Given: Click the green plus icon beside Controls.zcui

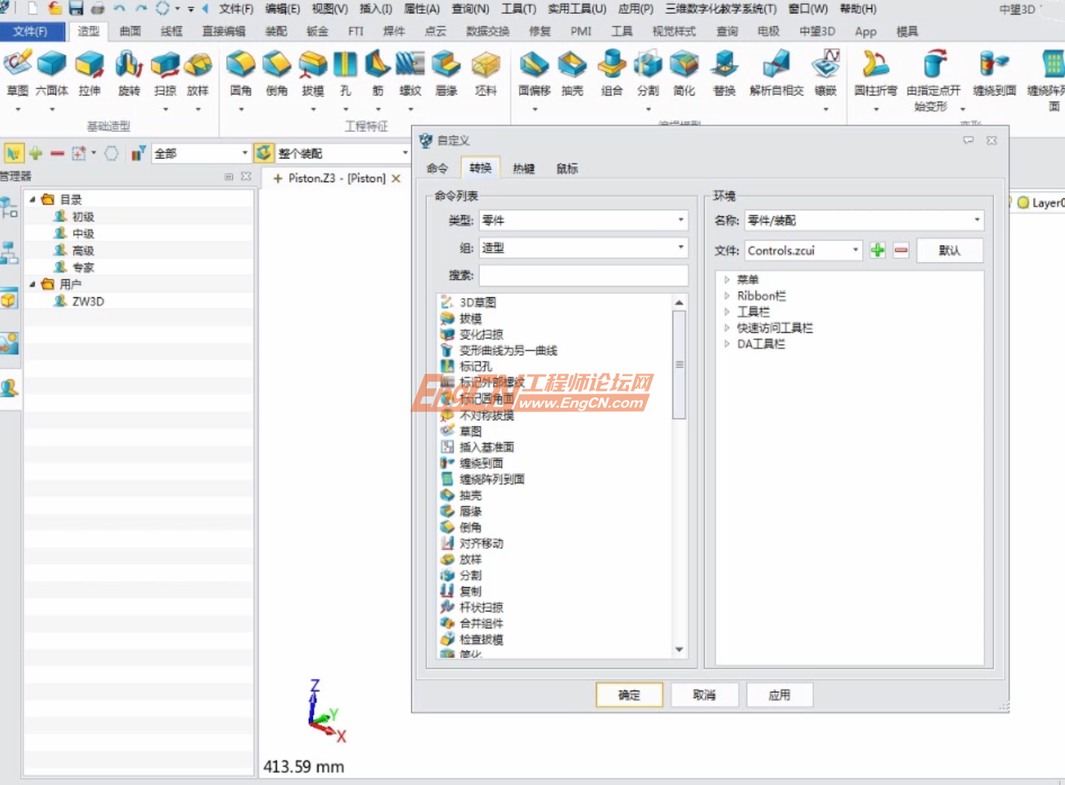Looking at the screenshot, I should 876,250.
